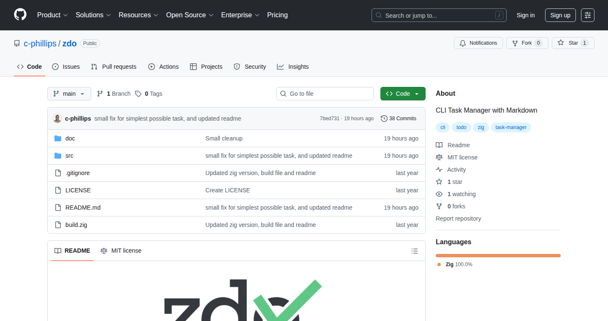
Task: Click the Zig 100.0% language entry
Action: click(455, 264)
